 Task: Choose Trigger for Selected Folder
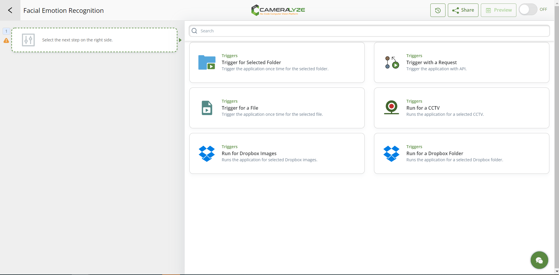click(x=277, y=62)
